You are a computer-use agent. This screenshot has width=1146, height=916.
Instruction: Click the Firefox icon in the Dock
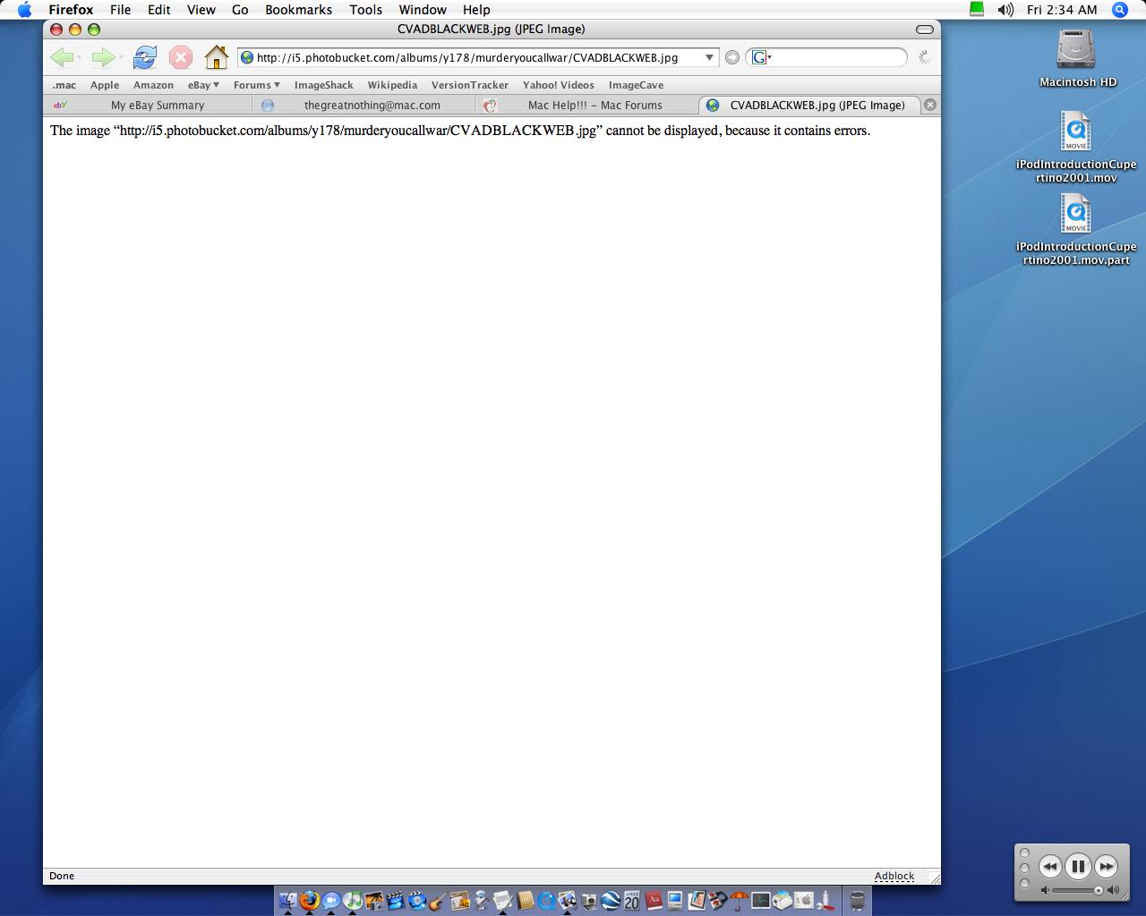coord(310,901)
